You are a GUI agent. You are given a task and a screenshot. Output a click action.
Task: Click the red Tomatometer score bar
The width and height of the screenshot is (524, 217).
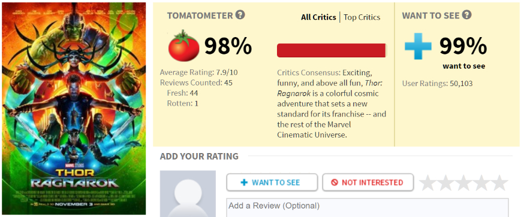[332, 50]
